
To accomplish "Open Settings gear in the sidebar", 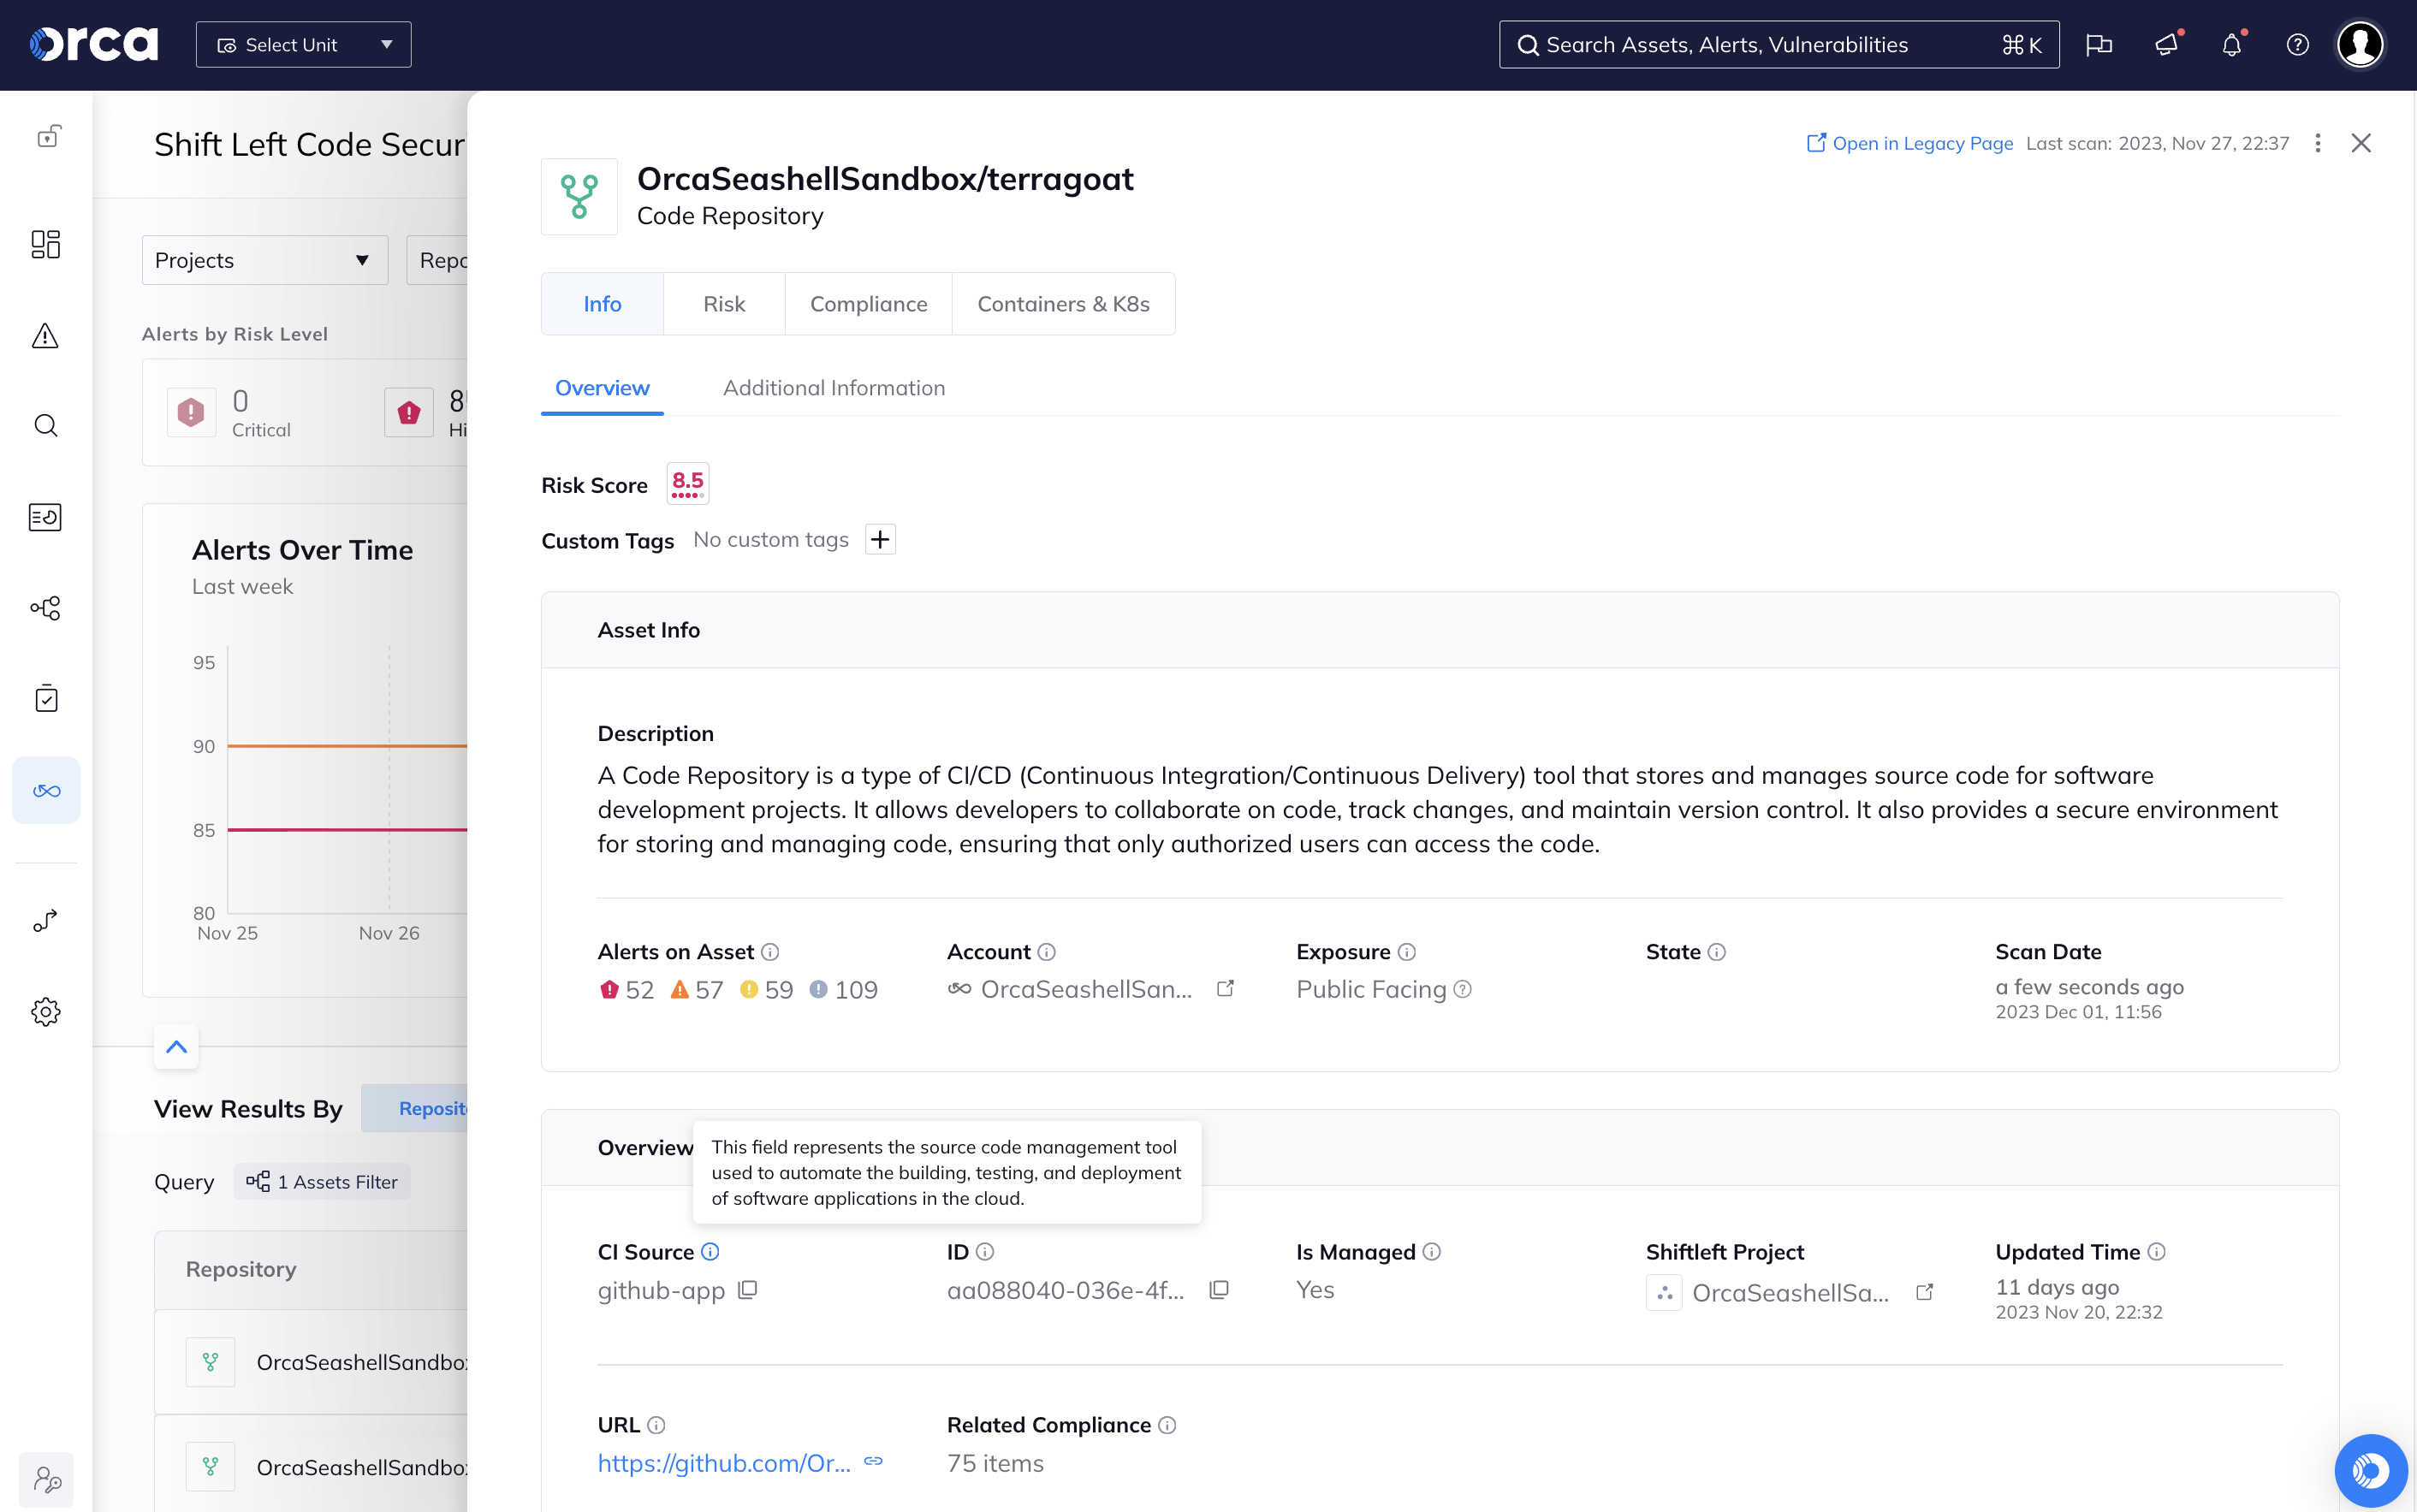I will (x=46, y=1011).
